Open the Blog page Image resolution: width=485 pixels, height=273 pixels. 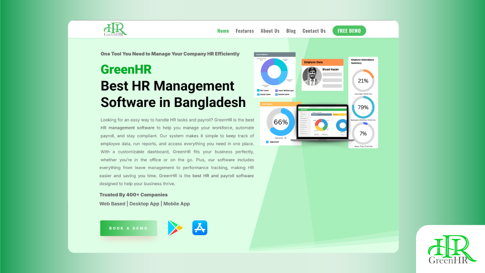291,31
